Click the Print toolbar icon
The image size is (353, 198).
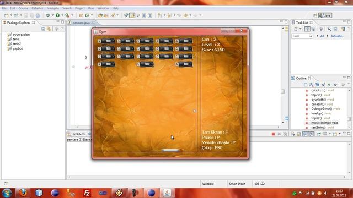click(x=38, y=15)
